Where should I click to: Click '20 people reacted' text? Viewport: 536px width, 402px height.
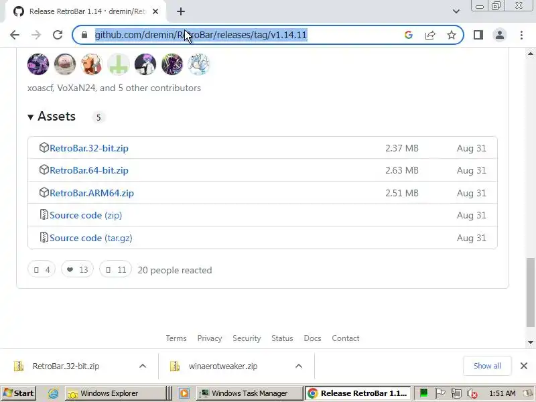175,271
